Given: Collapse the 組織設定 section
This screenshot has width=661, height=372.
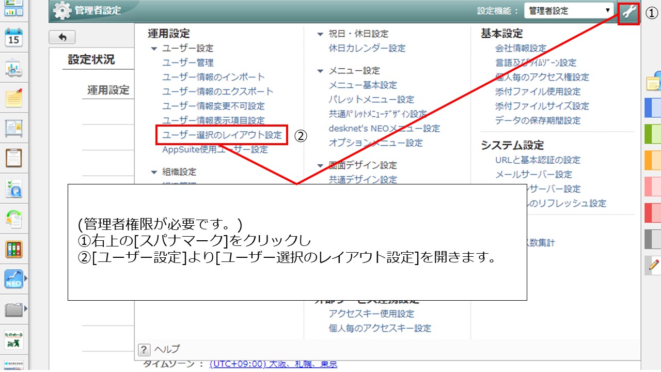Looking at the screenshot, I should point(153,172).
